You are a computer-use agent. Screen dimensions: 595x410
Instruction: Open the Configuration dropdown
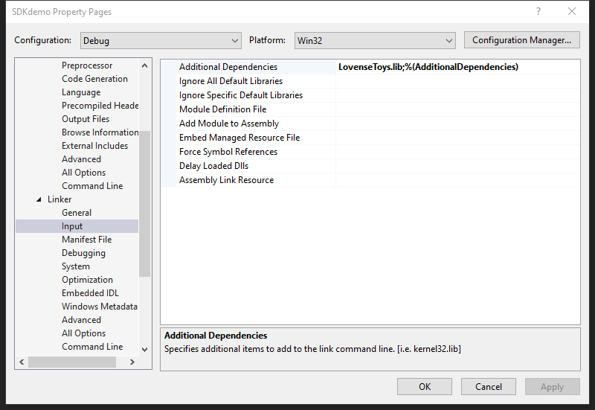(x=159, y=40)
